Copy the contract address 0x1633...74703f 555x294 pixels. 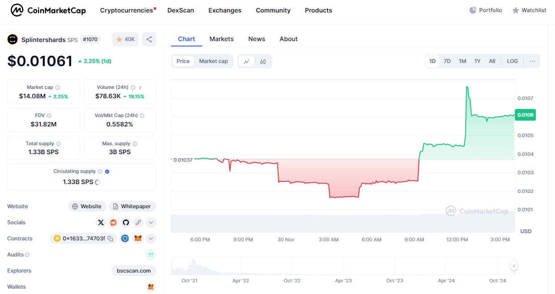pos(110,239)
